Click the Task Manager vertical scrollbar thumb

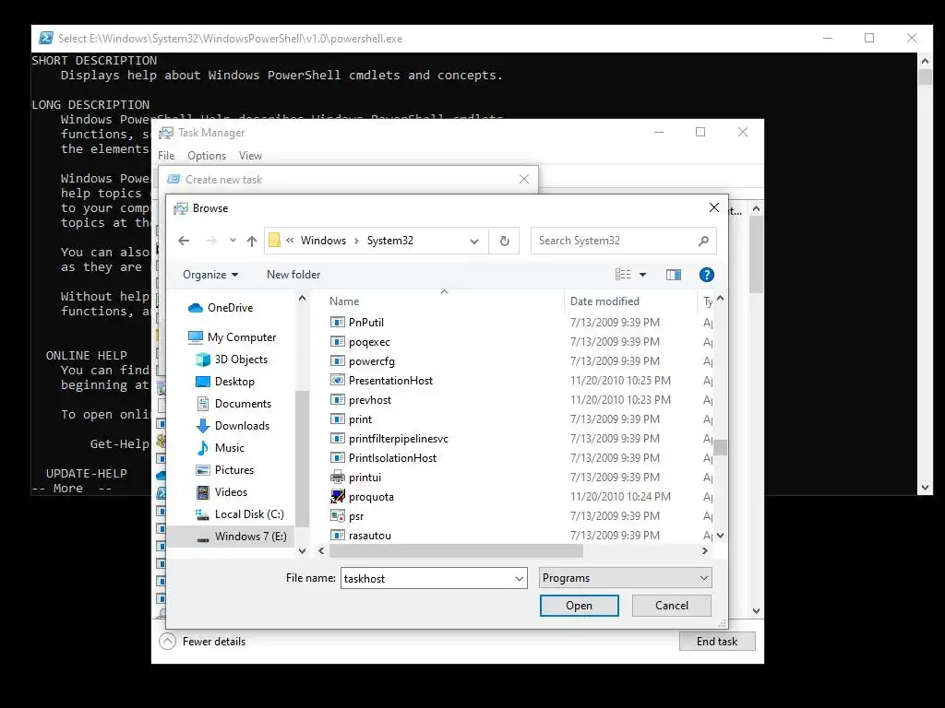click(x=757, y=256)
